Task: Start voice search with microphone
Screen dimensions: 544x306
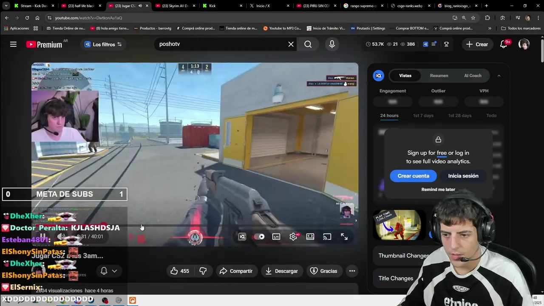Action: pos(332,44)
